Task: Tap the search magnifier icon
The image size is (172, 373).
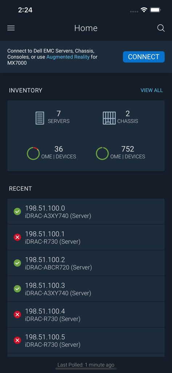Action: [x=161, y=28]
